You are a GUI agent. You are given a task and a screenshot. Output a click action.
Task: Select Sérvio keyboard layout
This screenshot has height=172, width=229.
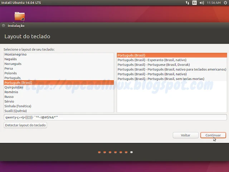coord(59,101)
